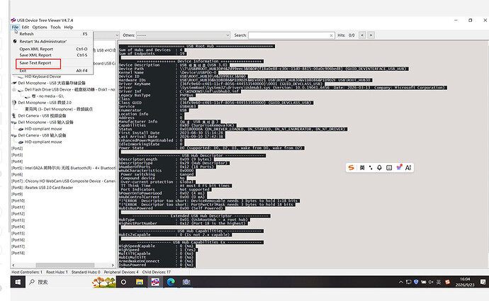Show hidden system tray icons chevron
This screenshot has height=301, width=489.
point(400,282)
